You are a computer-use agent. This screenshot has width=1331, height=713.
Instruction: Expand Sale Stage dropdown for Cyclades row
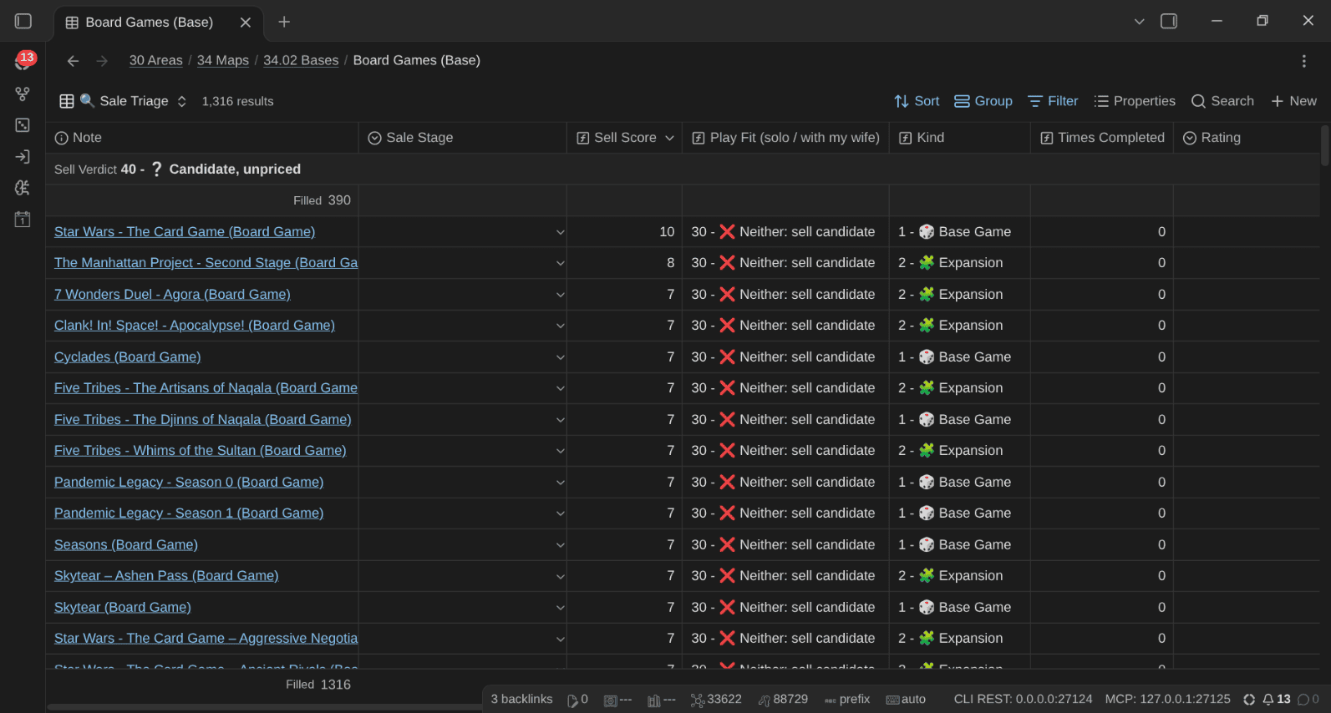(560, 357)
